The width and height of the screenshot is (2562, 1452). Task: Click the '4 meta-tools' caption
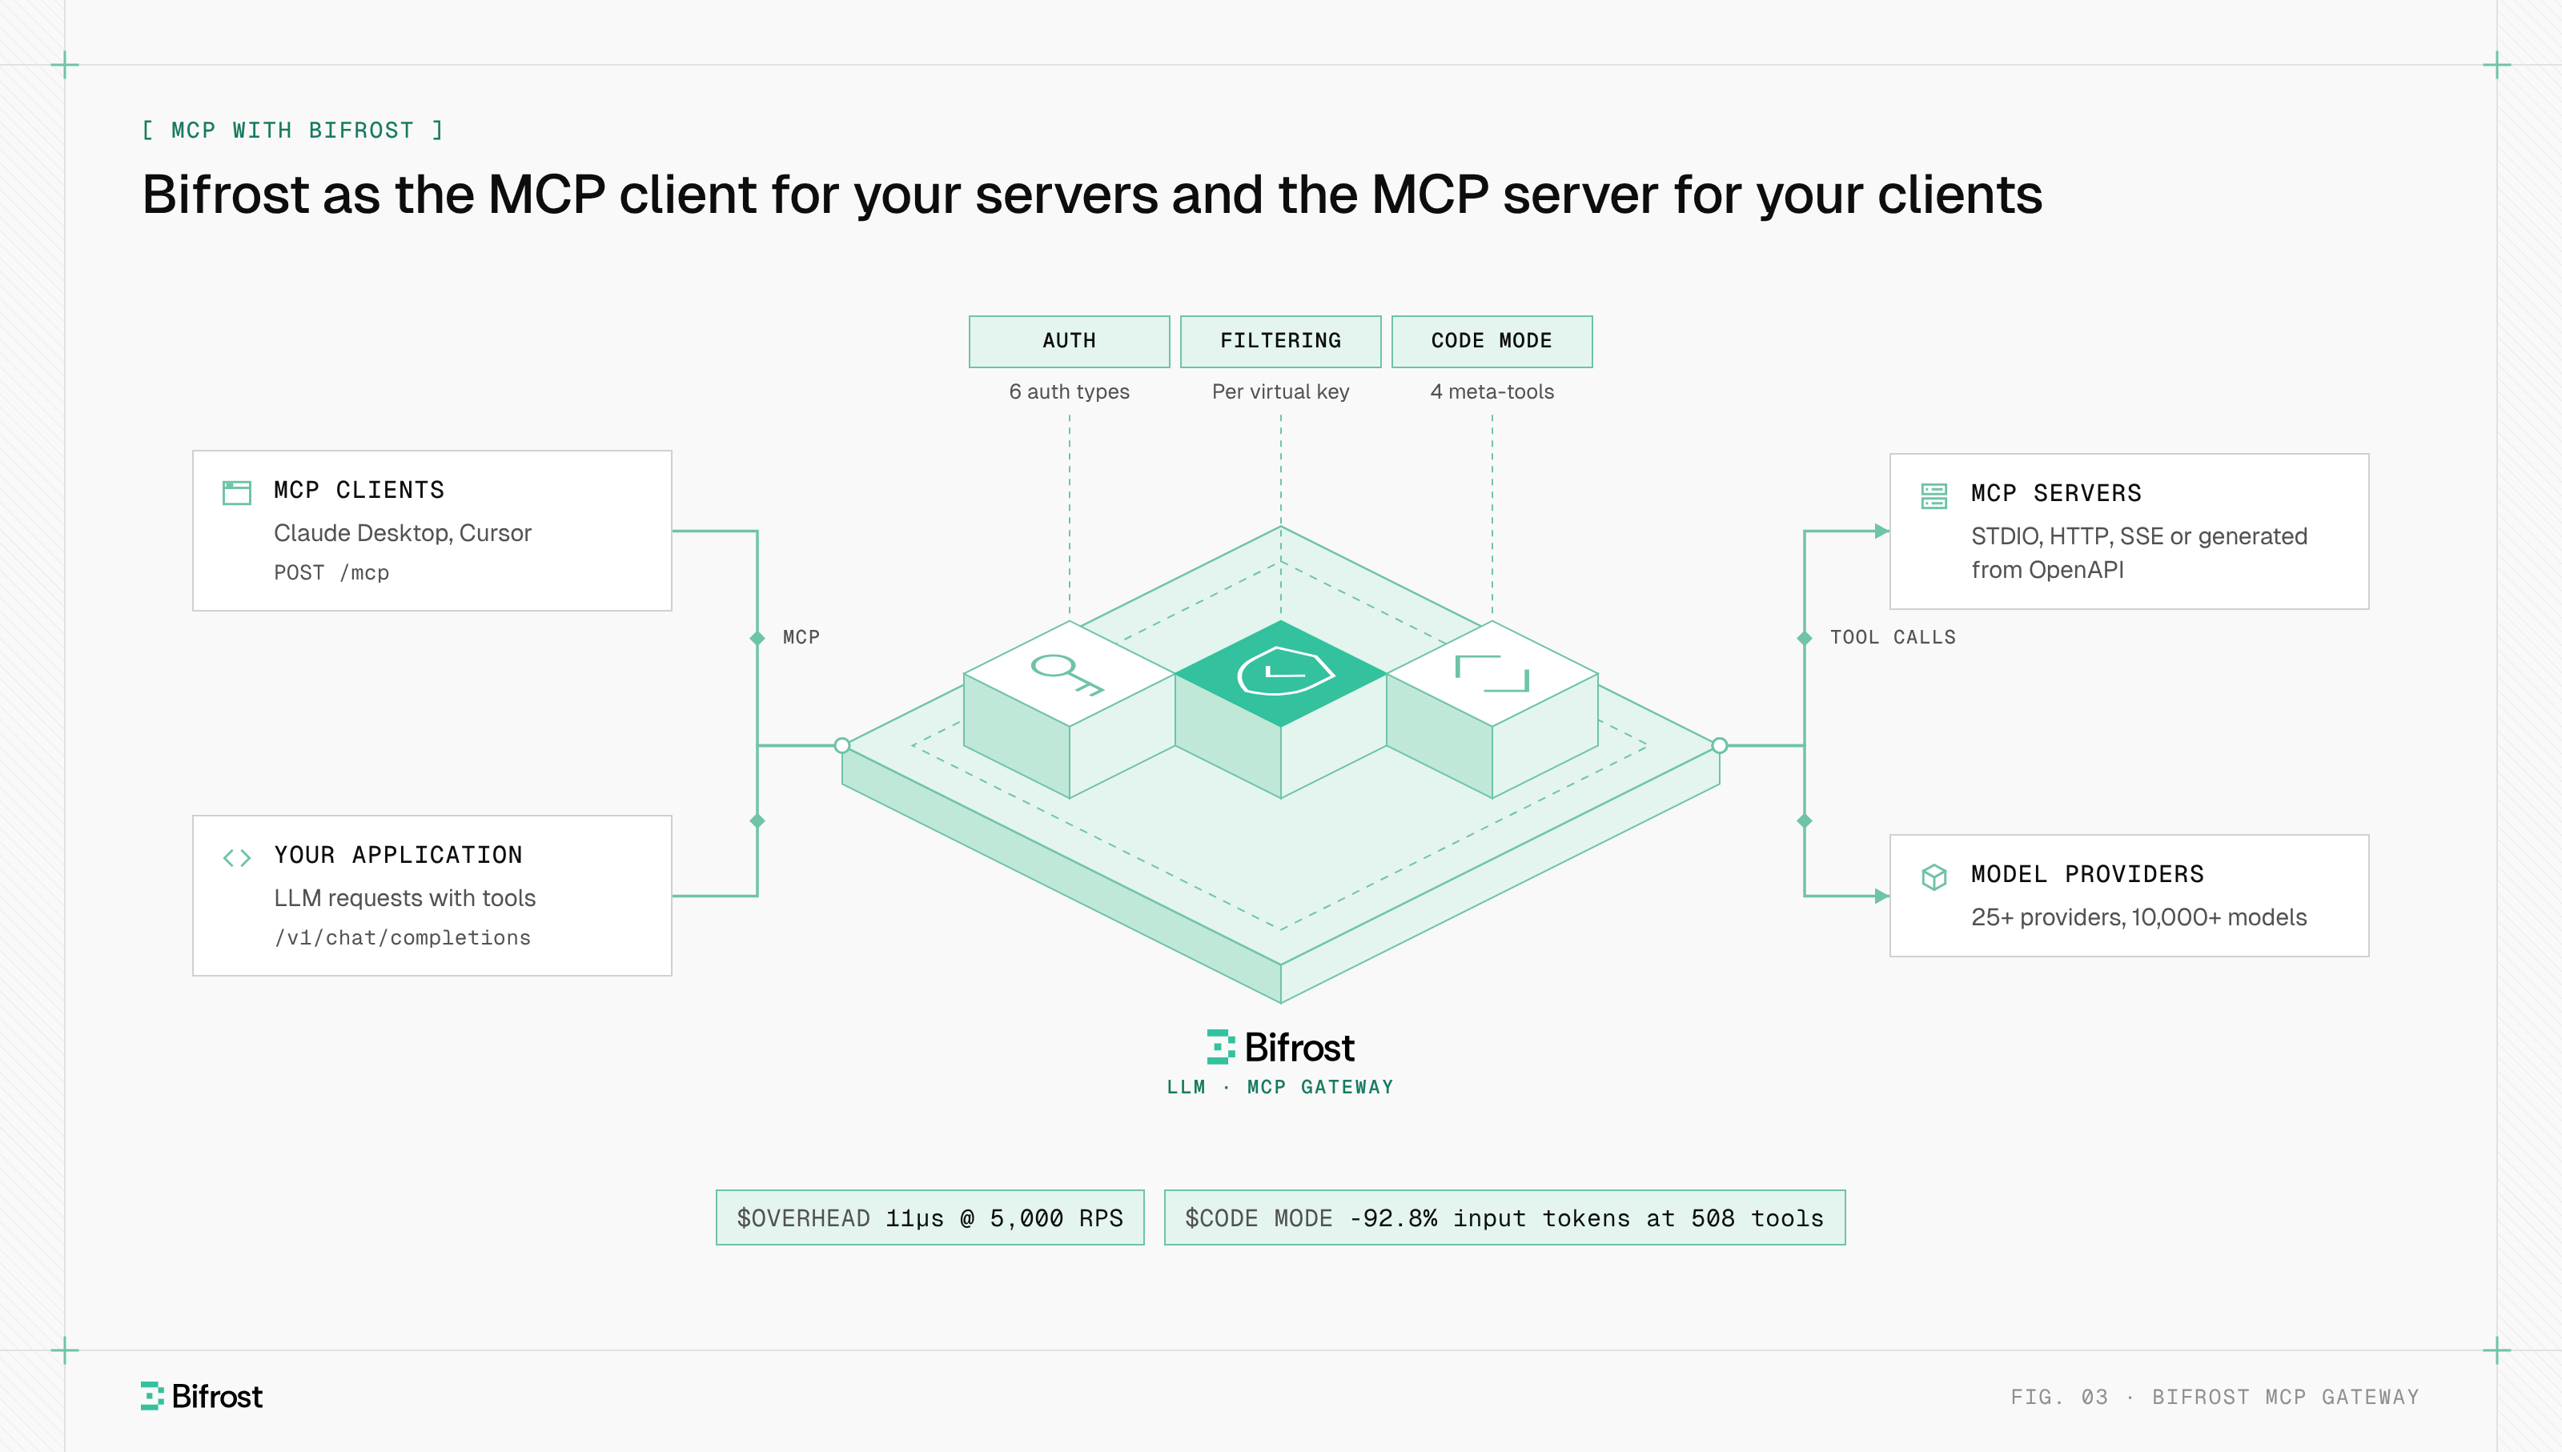[1492, 392]
